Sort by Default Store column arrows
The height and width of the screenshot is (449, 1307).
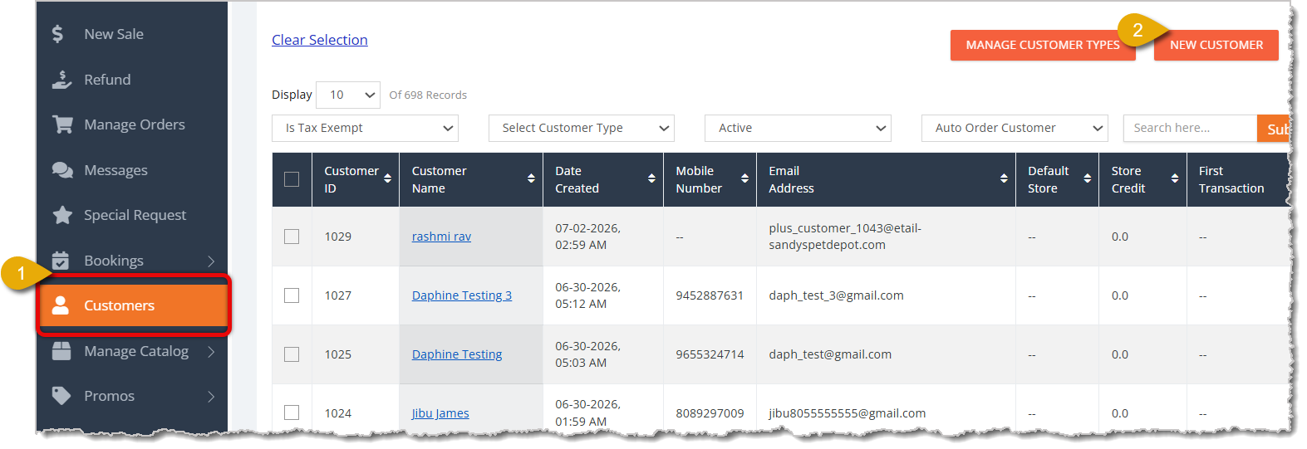[1087, 178]
